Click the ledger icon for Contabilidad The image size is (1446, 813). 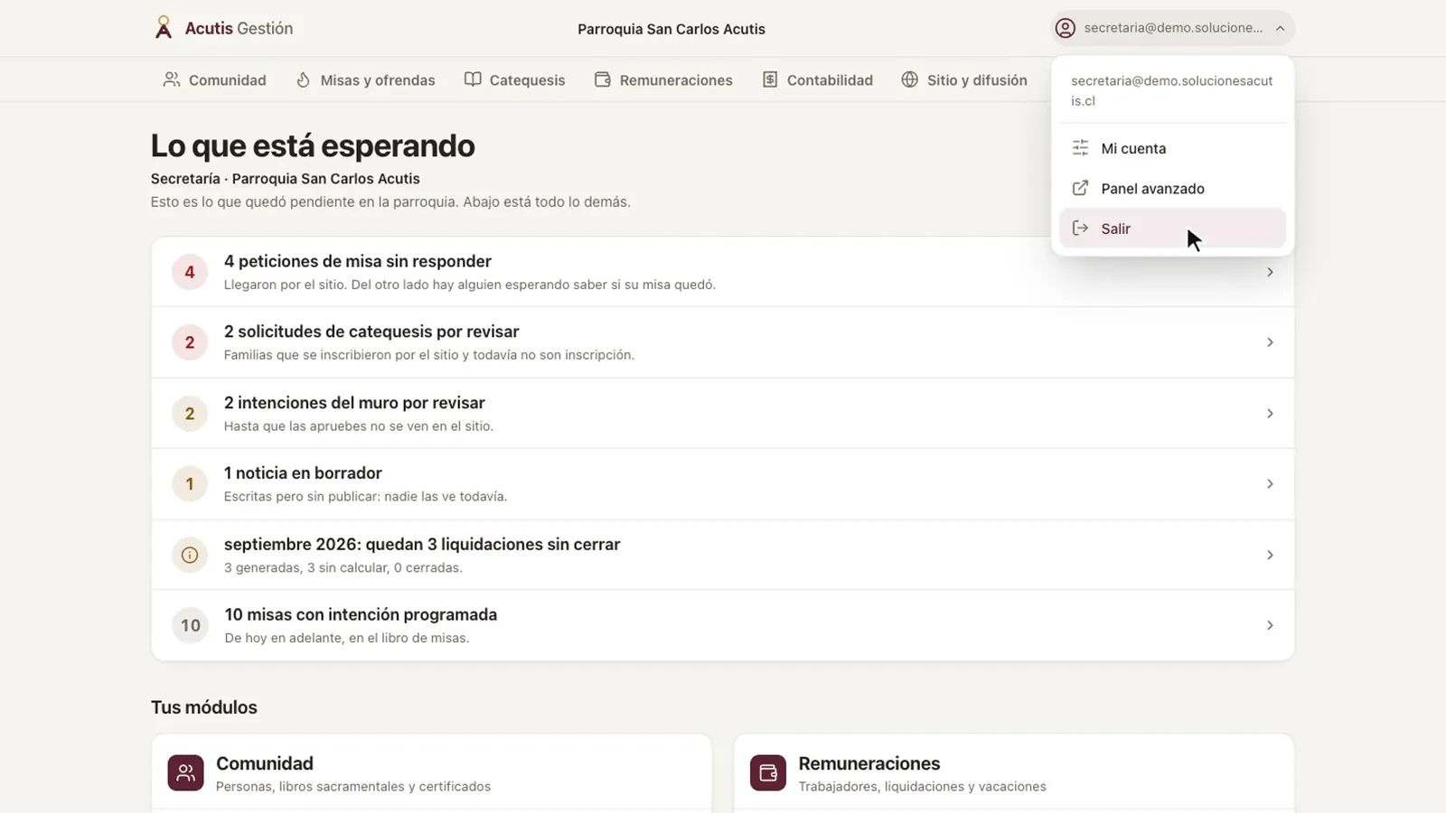[770, 79]
